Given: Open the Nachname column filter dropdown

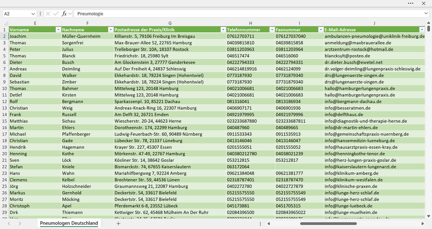Looking at the screenshot, I should click(x=111, y=30).
